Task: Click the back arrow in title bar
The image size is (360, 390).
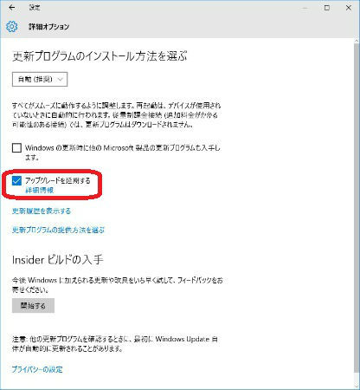Action: coord(12,8)
